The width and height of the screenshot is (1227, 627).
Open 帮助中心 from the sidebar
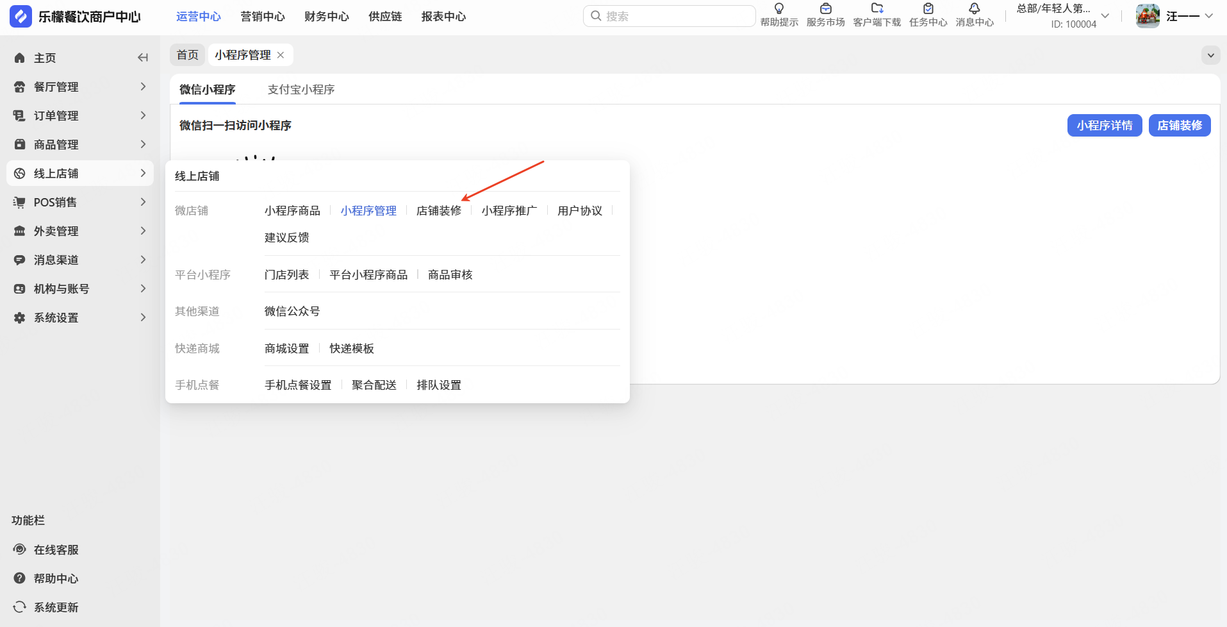tap(56, 578)
